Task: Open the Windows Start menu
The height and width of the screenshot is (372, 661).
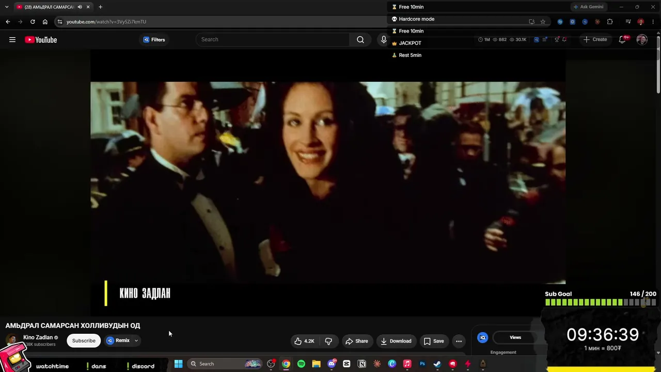Action: (178, 364)
